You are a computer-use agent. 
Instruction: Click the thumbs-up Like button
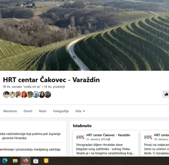click(166, 94)
